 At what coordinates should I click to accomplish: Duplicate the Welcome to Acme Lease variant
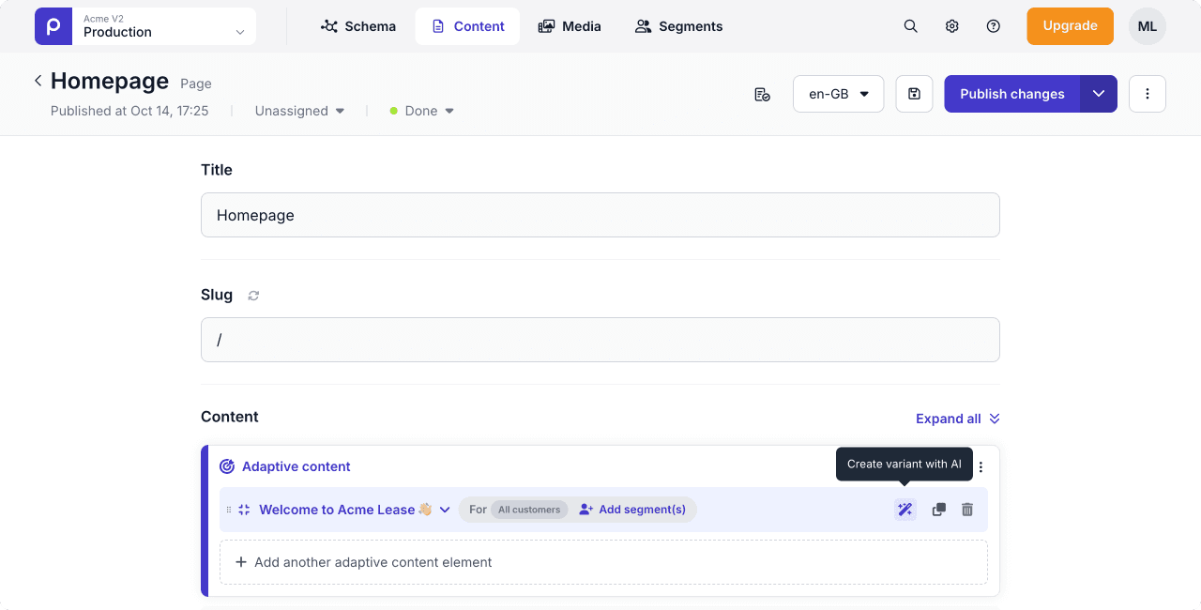pos(938,510)
